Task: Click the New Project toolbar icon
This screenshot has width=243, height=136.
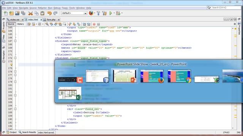Action: [x=11, y=13]
